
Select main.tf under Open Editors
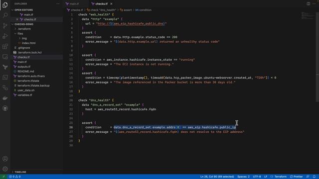click(x=28, y=14)
